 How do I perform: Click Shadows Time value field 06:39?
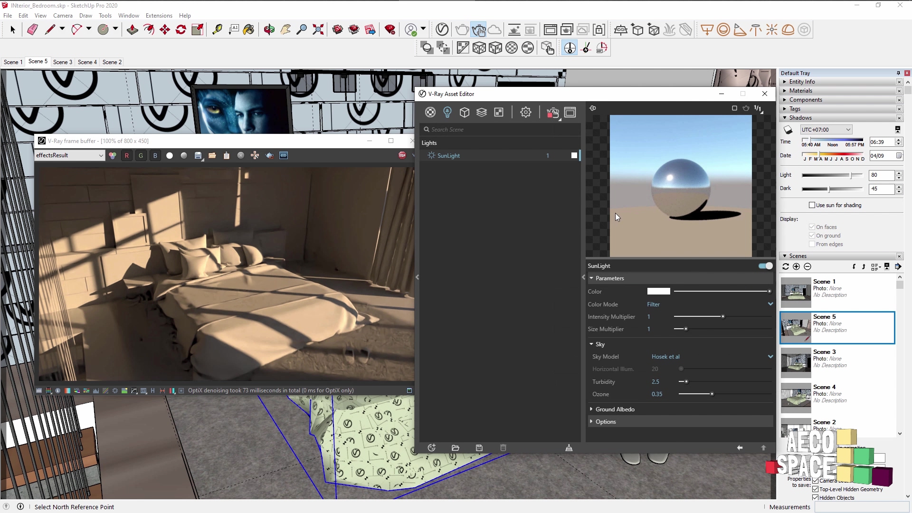click(x=882, y=142)
